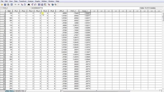164x92 pixels.
Task: Select the P3_1 column header
Action: tap(16, 11)
